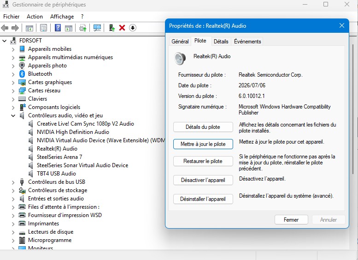
Task: Collapse the FDRSOFT root node
Action: pos(4,41)
